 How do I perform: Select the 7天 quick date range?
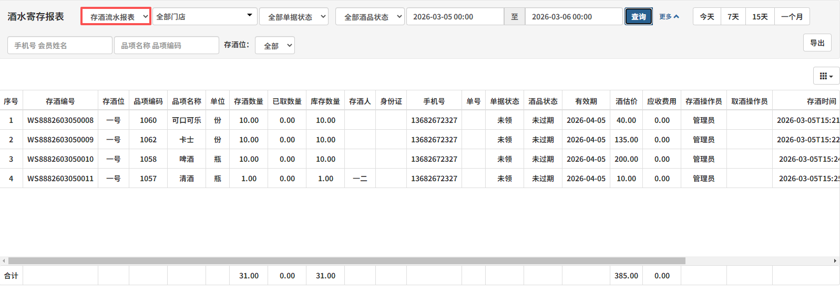[733, 17]
